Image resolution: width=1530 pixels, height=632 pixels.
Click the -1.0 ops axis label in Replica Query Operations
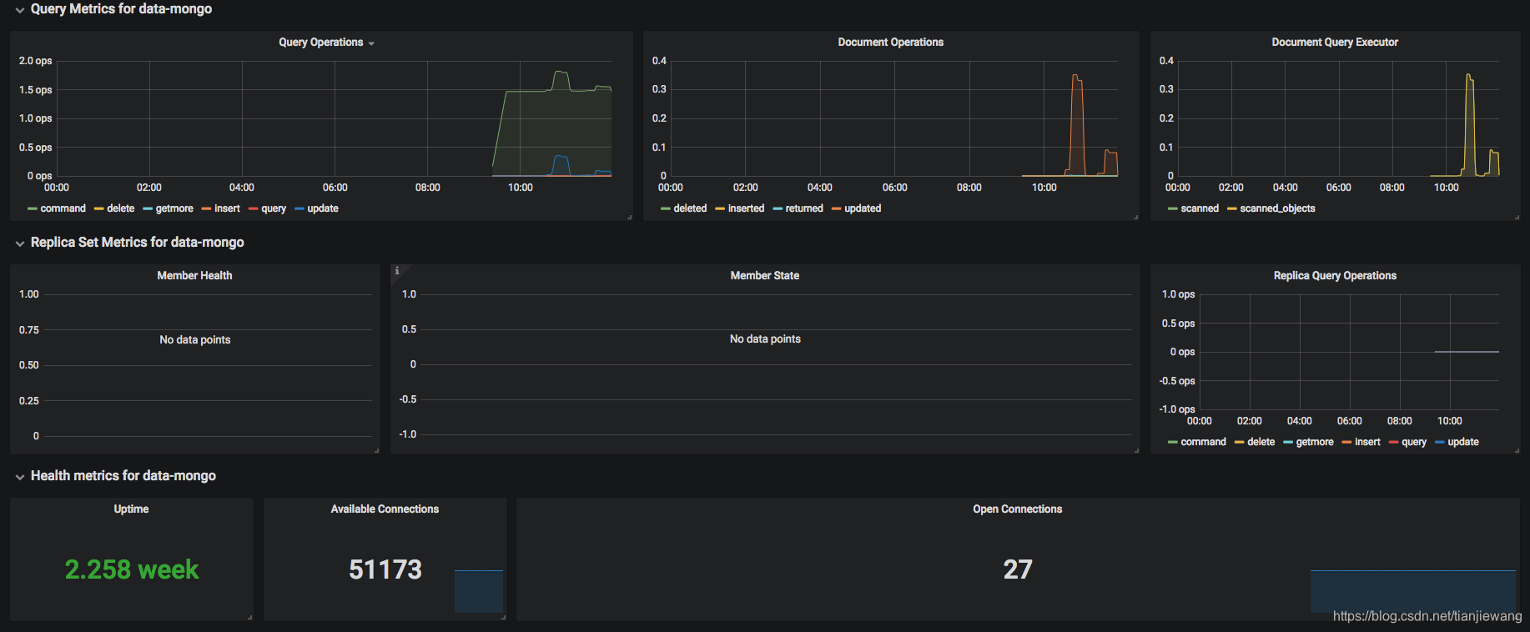1177,409
